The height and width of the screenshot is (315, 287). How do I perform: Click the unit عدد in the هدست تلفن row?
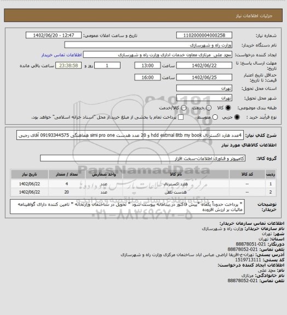click(x=104, y=192)
